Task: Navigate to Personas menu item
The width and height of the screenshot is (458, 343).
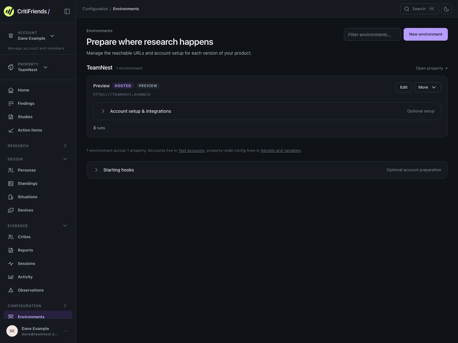Action: (x=38, y=170)
